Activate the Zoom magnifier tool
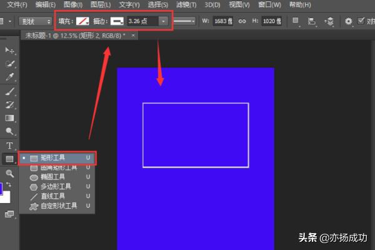Screen dimensions: 375x250 click(x=9, y=173)
